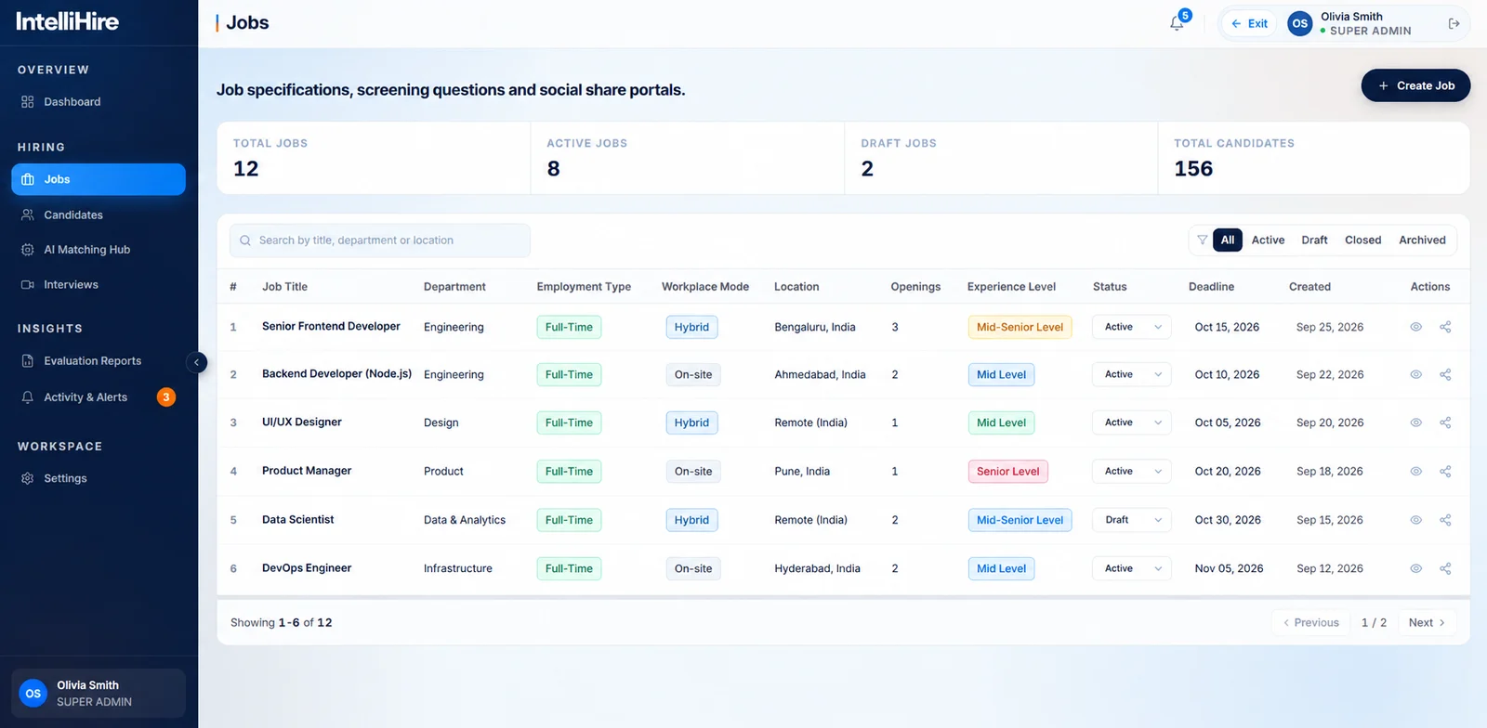Screen dimensions: 1487x728
Task: Open Activity & Alerts in sidebar
Action: pyautogui.click(x=99, y=397)
